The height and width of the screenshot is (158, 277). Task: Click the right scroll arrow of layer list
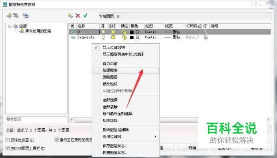click(268, 120)
